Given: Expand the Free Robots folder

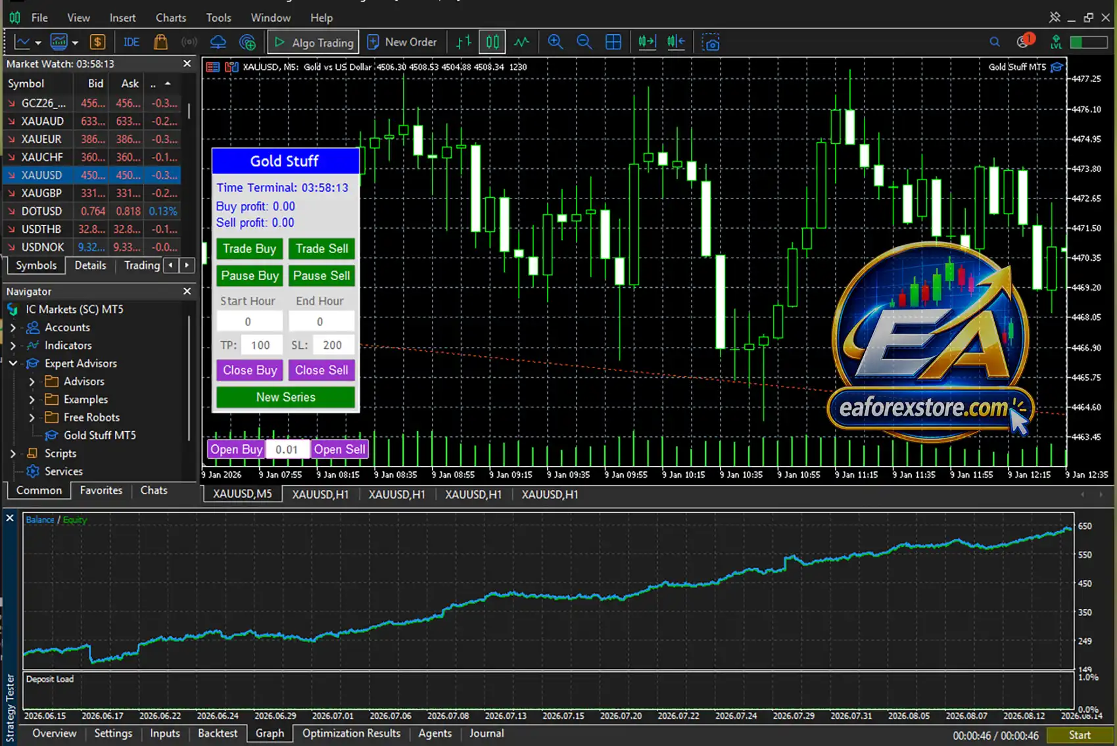Looking at the screenshot, I should click(x=32, y=417).
